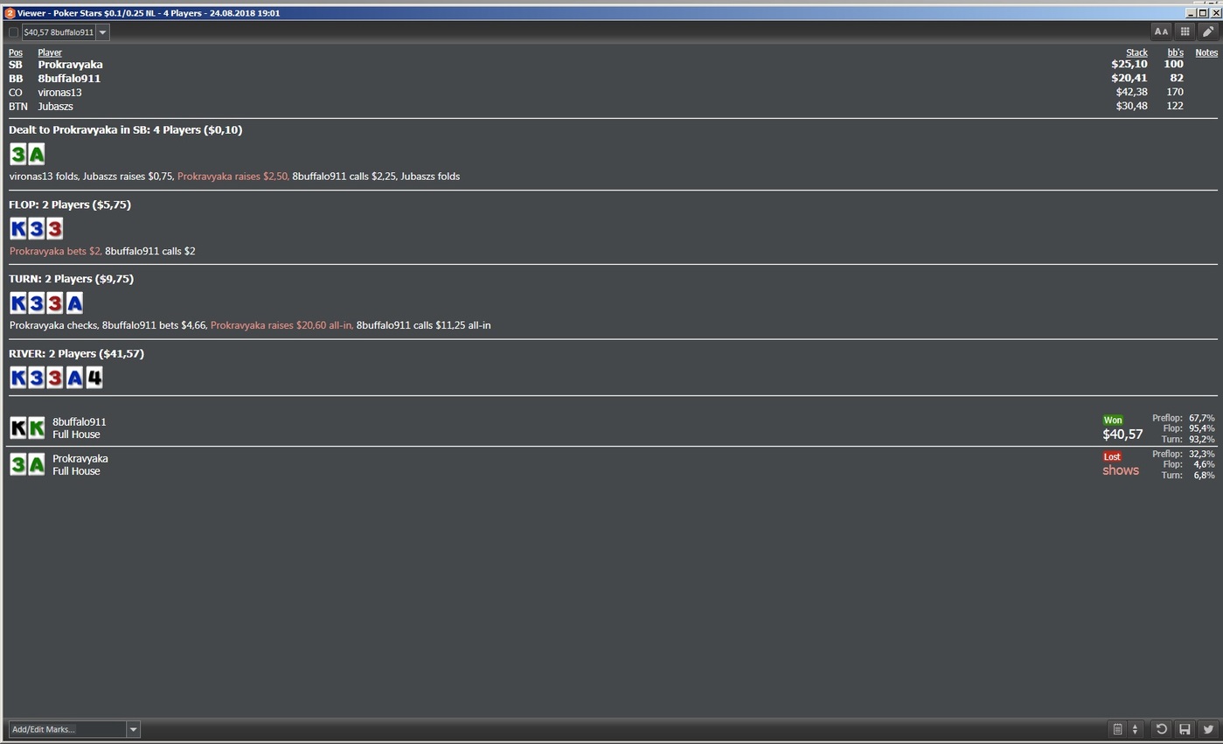Click the FLOP: 2 Players heading
The image size is (1223, 744).
pos(70,205)
